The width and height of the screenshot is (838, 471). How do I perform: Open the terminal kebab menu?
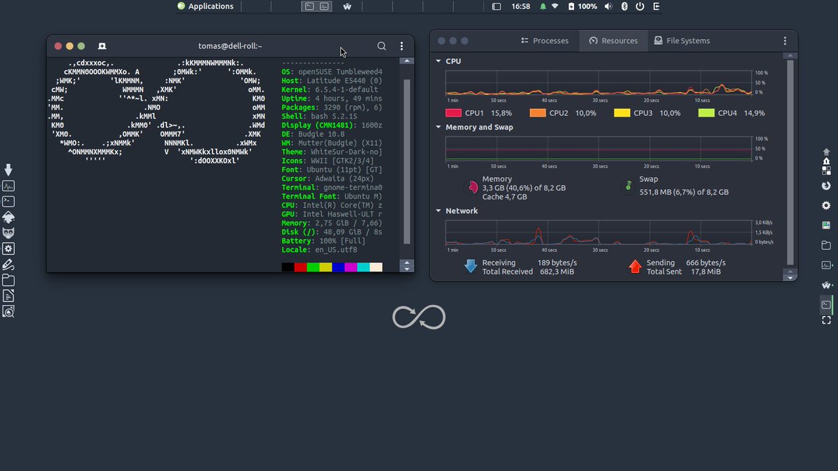pos(402,46)
